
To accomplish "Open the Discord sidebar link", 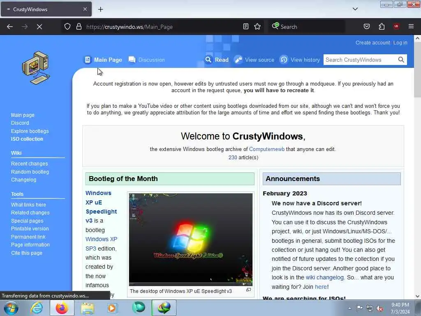I will [20, 123].
